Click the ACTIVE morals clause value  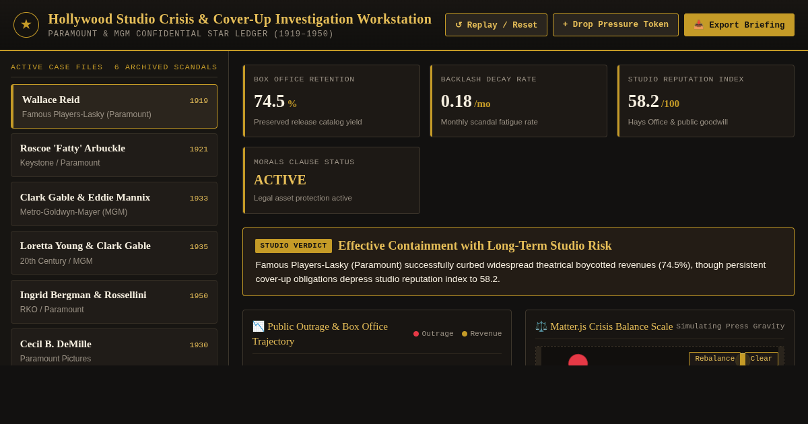280,180
